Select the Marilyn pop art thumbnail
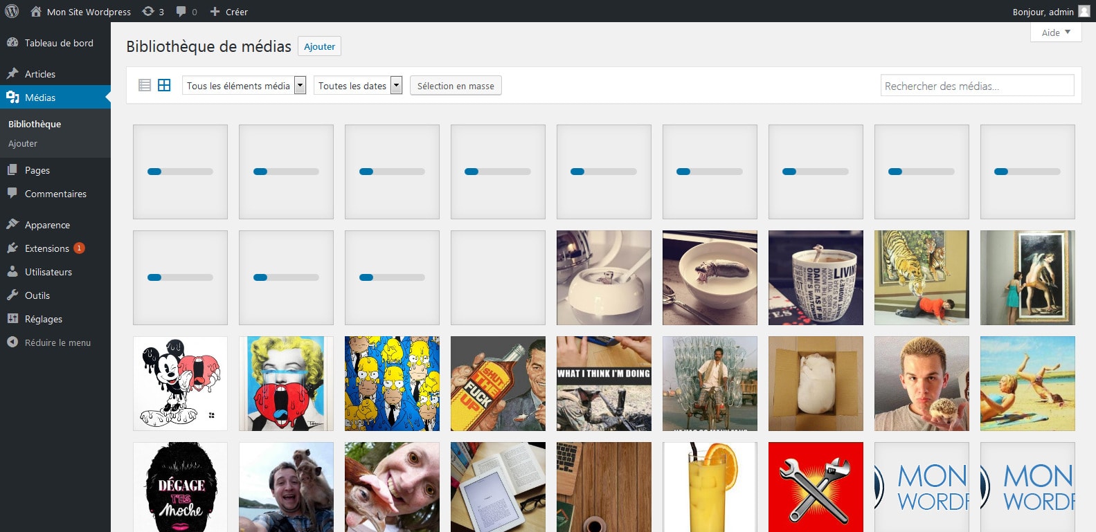The image size is (1096, 532). point(286,383)
